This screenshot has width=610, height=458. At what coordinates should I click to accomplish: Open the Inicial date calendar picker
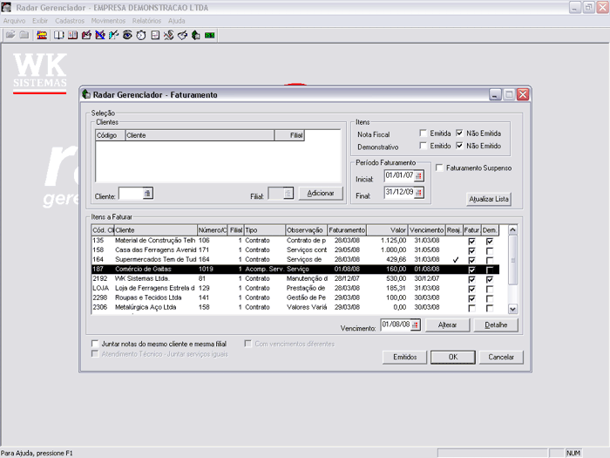(418, 176)
